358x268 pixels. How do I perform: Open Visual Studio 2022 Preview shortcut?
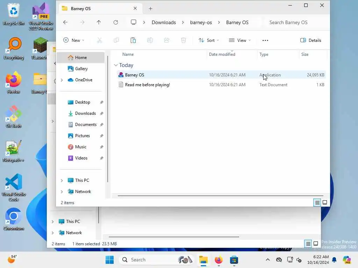(41, 16)
